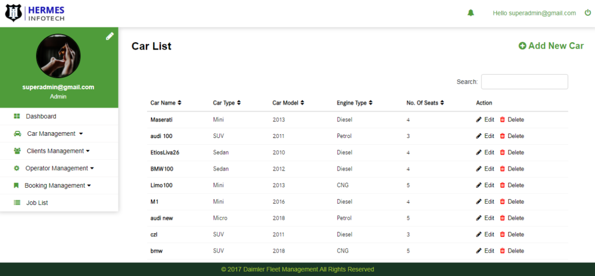Sort the table by Car Type

[x=227, y=103]
